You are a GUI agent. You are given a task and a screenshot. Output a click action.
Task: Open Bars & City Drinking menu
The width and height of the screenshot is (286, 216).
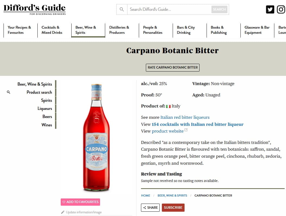190,30
